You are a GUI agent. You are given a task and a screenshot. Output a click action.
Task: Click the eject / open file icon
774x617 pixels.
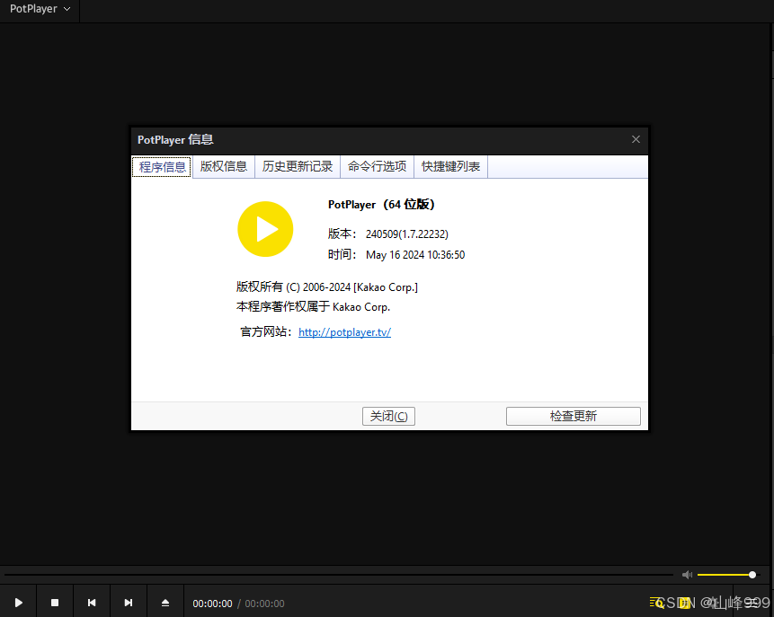click(165, 603)
